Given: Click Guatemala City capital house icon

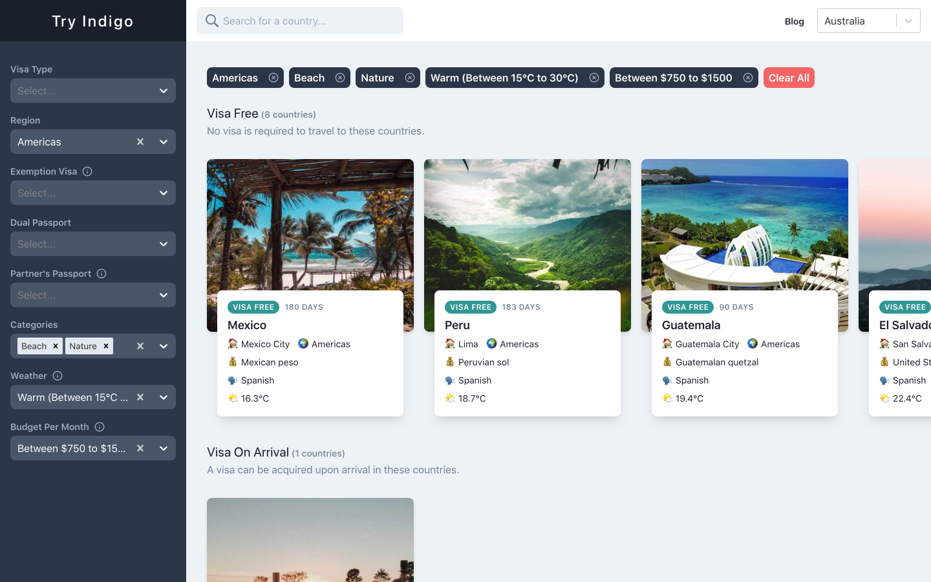Looking at the screenshot, I should [667, 343].
